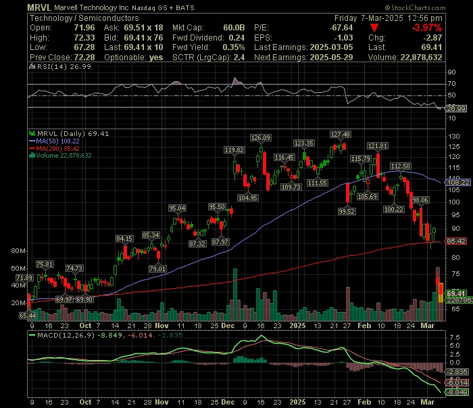Click the Next Earnings date 2025-05-29
The height and width of the screenshot is (408, 473).
[331, 58]
